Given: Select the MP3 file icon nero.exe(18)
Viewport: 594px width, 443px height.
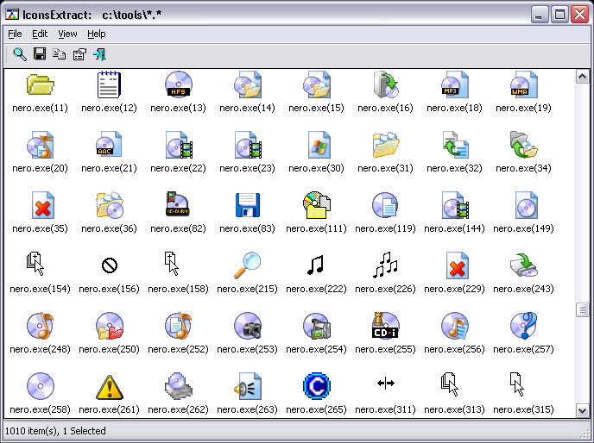Looking at the screenshot, I should click(455, 84).
